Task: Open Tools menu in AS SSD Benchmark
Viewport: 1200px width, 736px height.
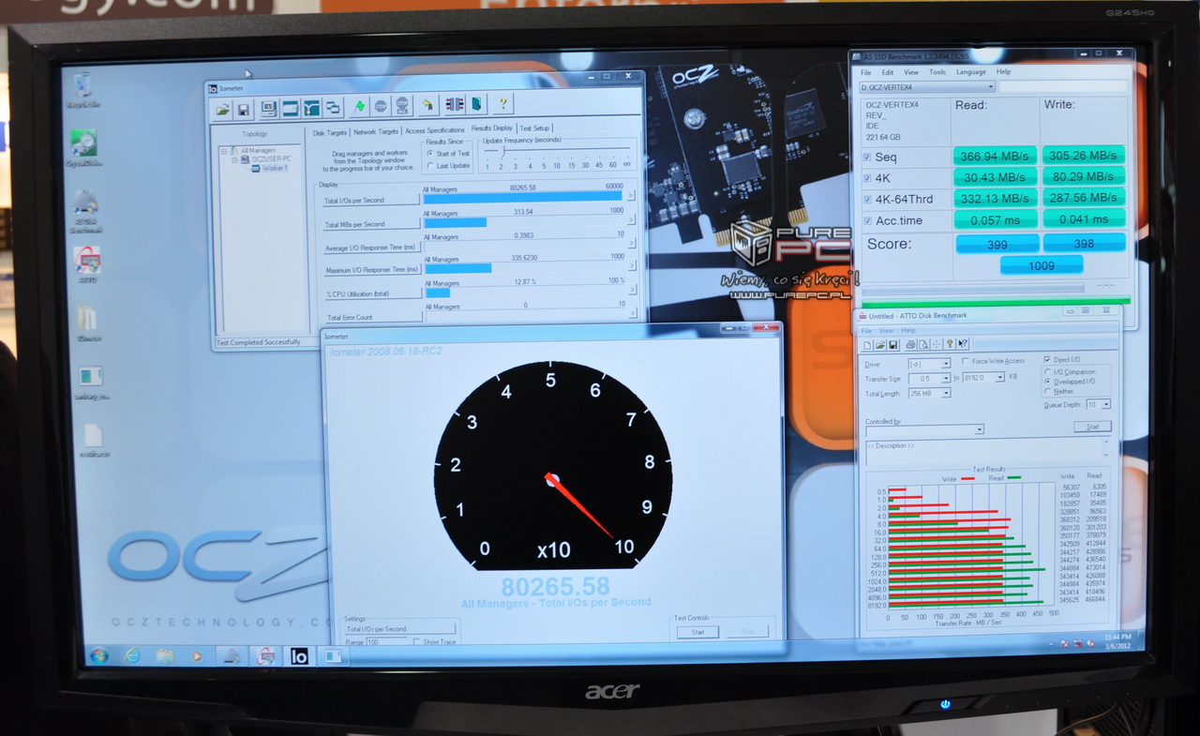Action: click(937, 72)
